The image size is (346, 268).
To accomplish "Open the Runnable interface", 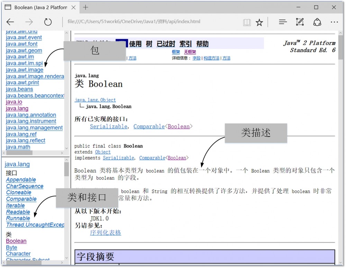I will click(18, 218).
